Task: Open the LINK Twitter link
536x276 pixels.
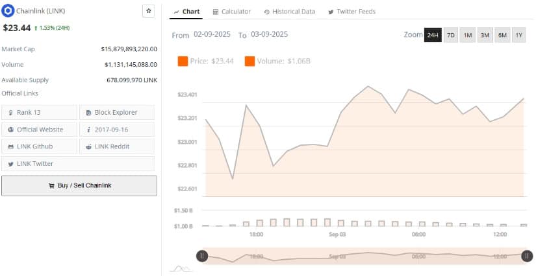Action: coord(78,163)
